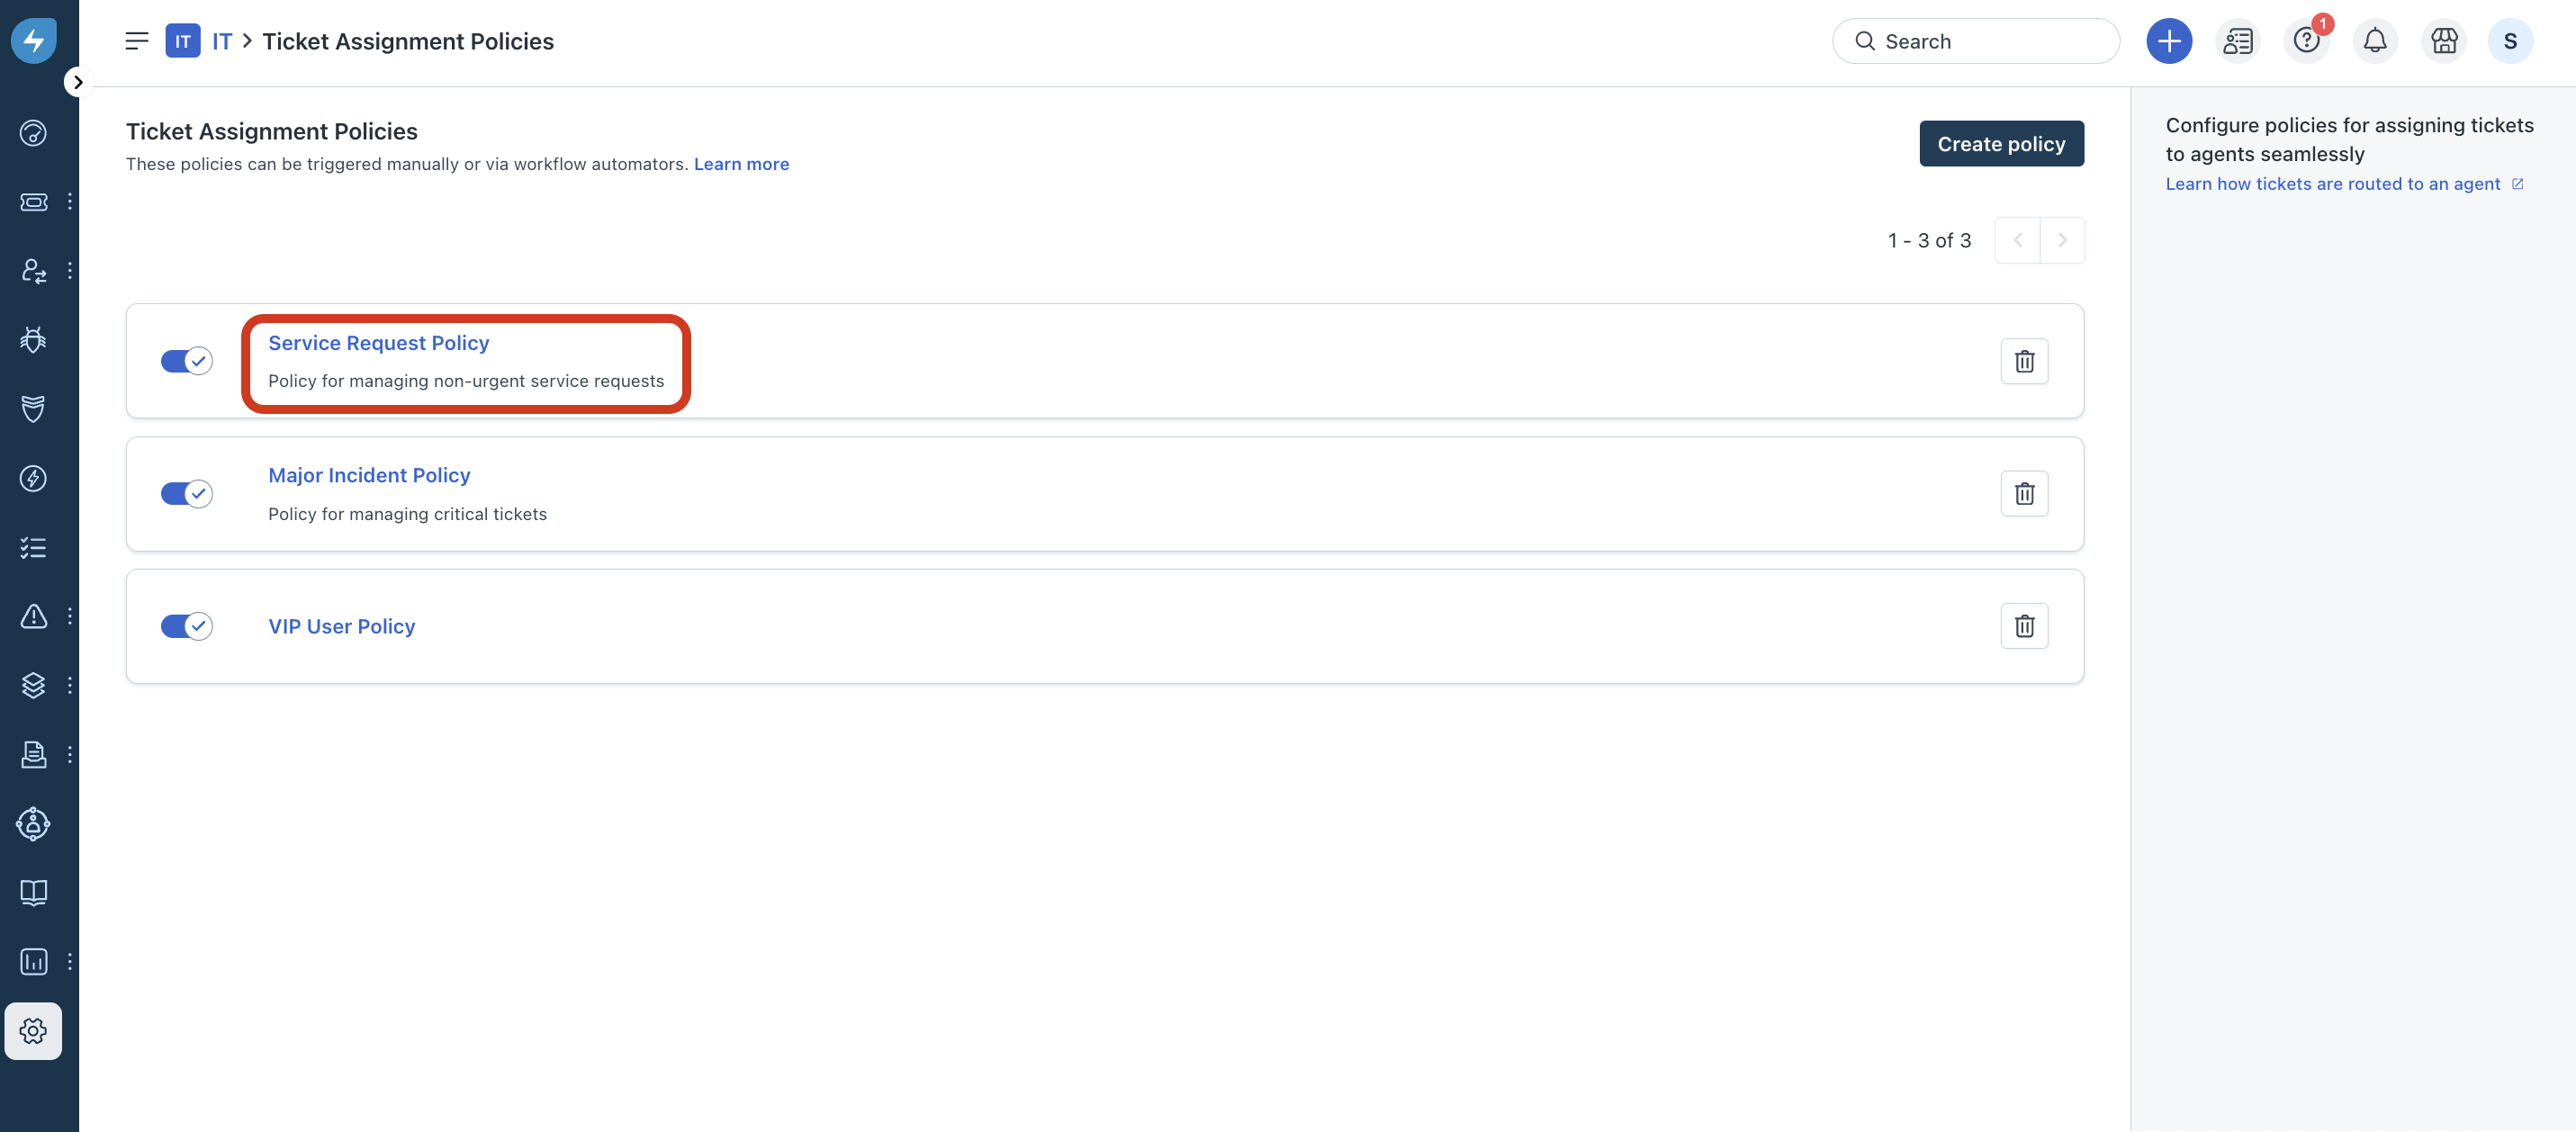Click the blue plus create-new icon

pos(2169,41)
